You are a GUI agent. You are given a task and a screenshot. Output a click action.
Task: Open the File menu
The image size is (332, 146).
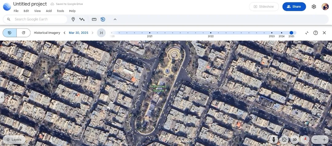coord(16,11)
